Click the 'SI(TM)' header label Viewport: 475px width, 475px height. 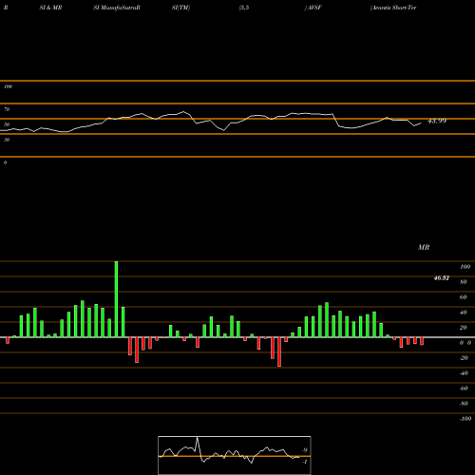coord(180,8)
